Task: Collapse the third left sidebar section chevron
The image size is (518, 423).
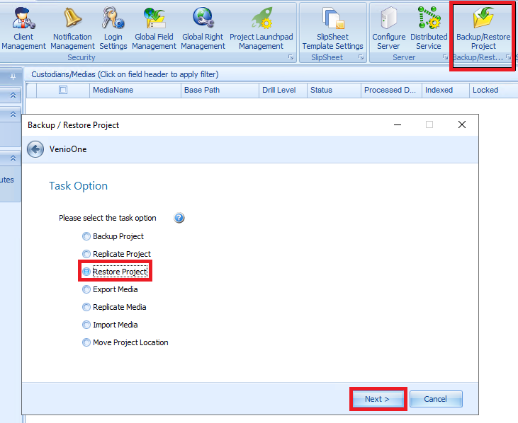Action: tap(13, 158)
